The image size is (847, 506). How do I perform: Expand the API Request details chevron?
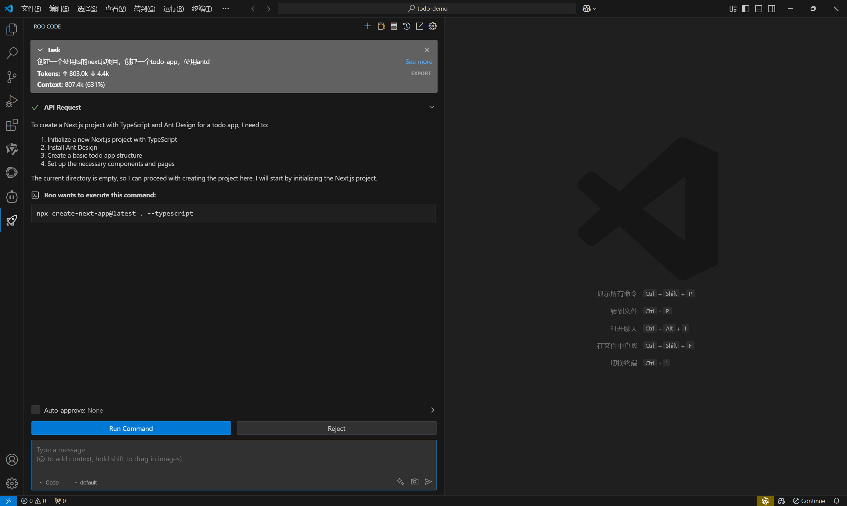pos(432,107)
